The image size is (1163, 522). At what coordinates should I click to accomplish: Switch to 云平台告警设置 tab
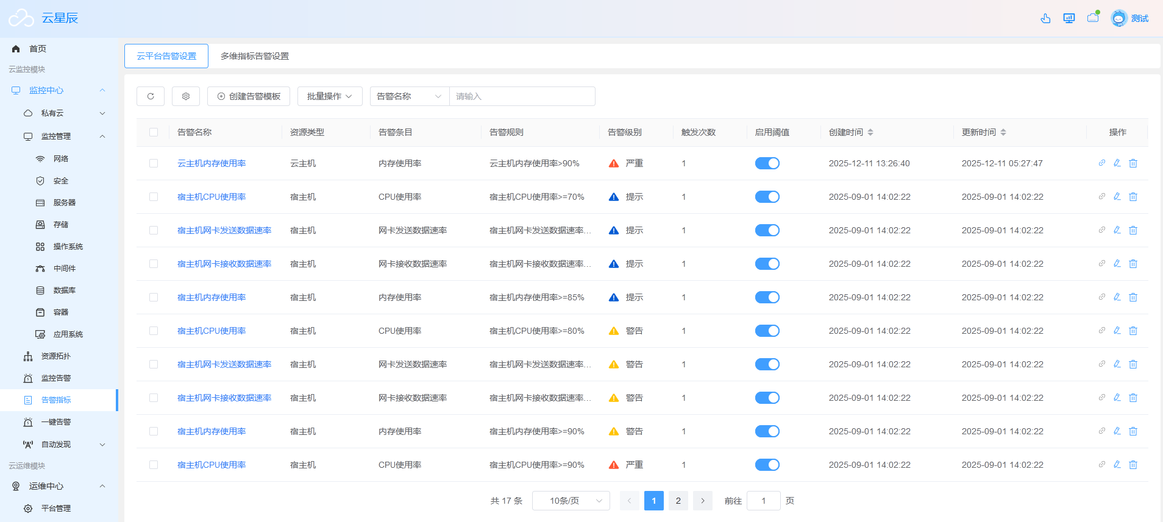pyautogui.click(x=166, y=56)
